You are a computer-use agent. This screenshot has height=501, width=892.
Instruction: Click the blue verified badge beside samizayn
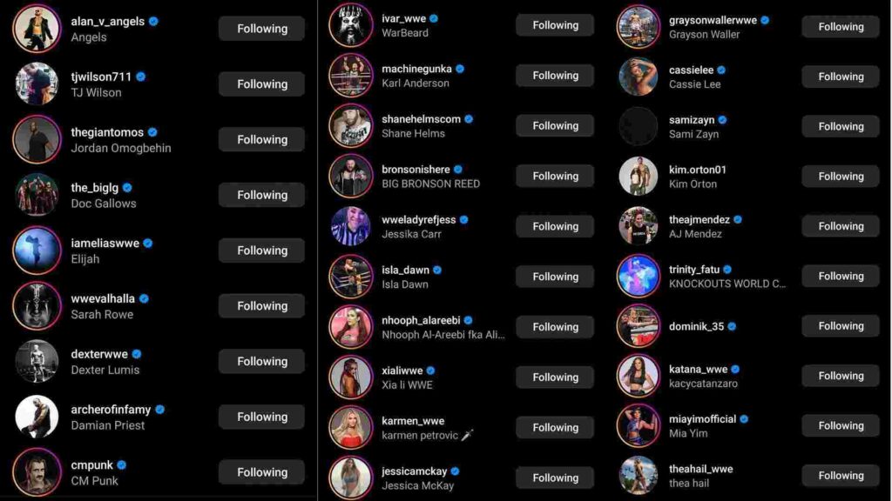point(722,120)
